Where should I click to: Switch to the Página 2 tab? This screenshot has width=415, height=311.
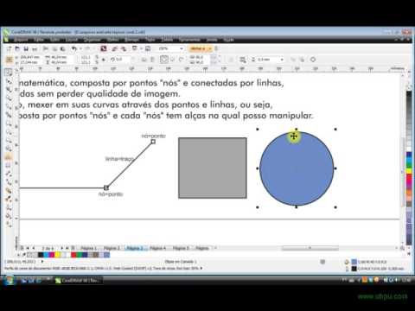[x=112, y=248]
